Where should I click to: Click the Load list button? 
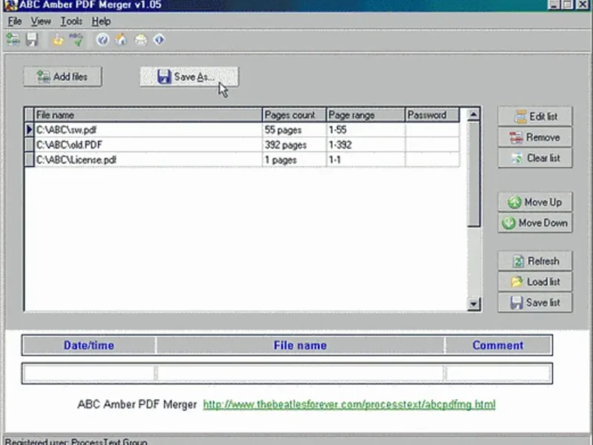[534, 282]
